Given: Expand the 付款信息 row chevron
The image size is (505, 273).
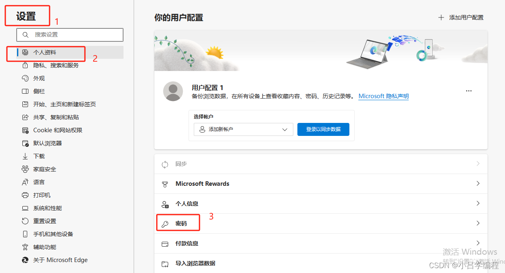Looking at the screenshot, I should pyautogui.click(x=478, y=243).
